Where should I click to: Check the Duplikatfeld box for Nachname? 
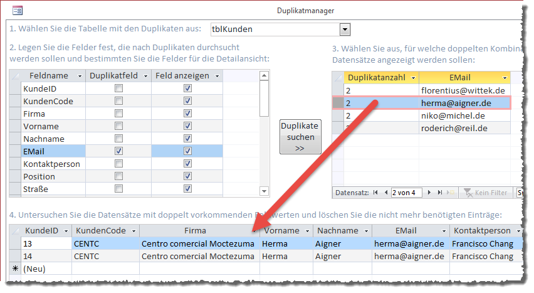pyautogui.click(x=118, y=139)
